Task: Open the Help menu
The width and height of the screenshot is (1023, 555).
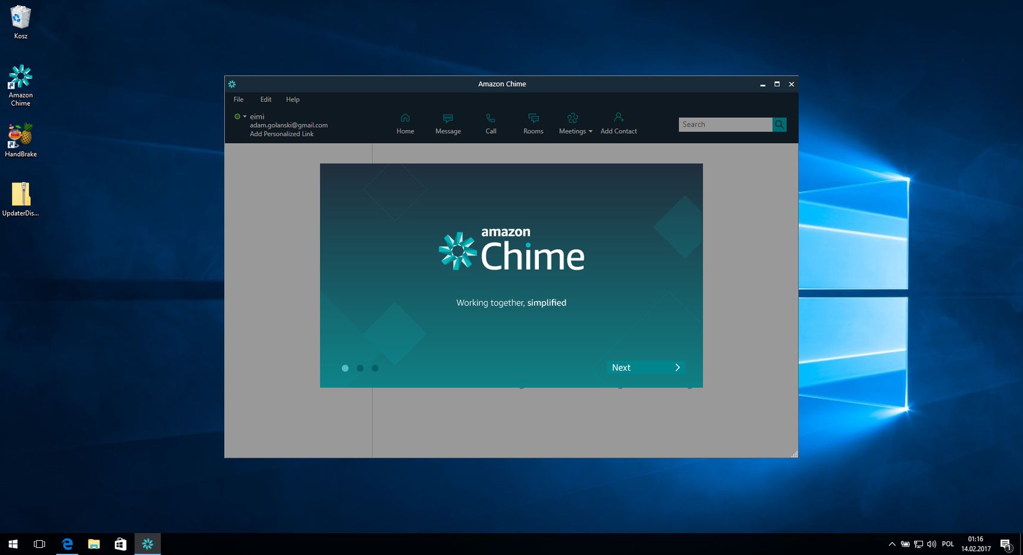Action: (293, 99)
